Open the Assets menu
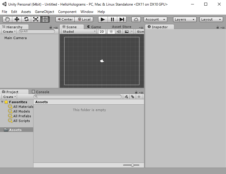Viewport: 226px width, 174px height. [x=26, y=12]
